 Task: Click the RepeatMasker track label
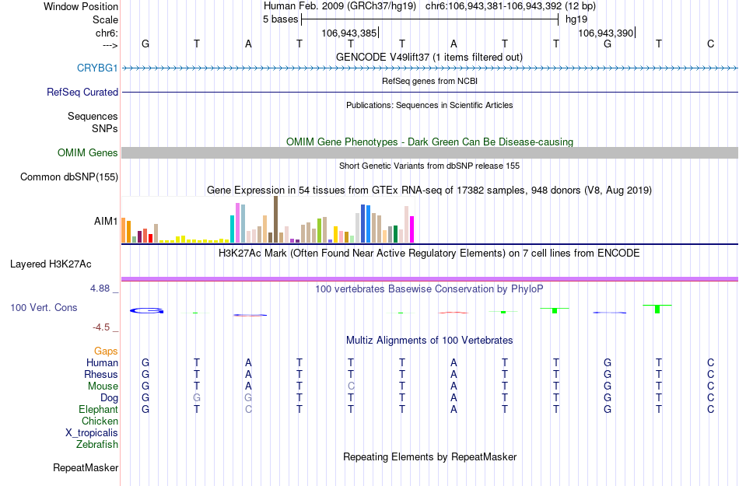86,467
